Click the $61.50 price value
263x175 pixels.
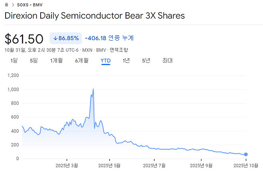24,39
